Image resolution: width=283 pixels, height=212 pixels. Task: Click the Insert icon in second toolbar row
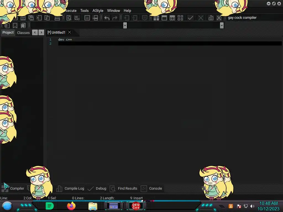tap(7, 26)
